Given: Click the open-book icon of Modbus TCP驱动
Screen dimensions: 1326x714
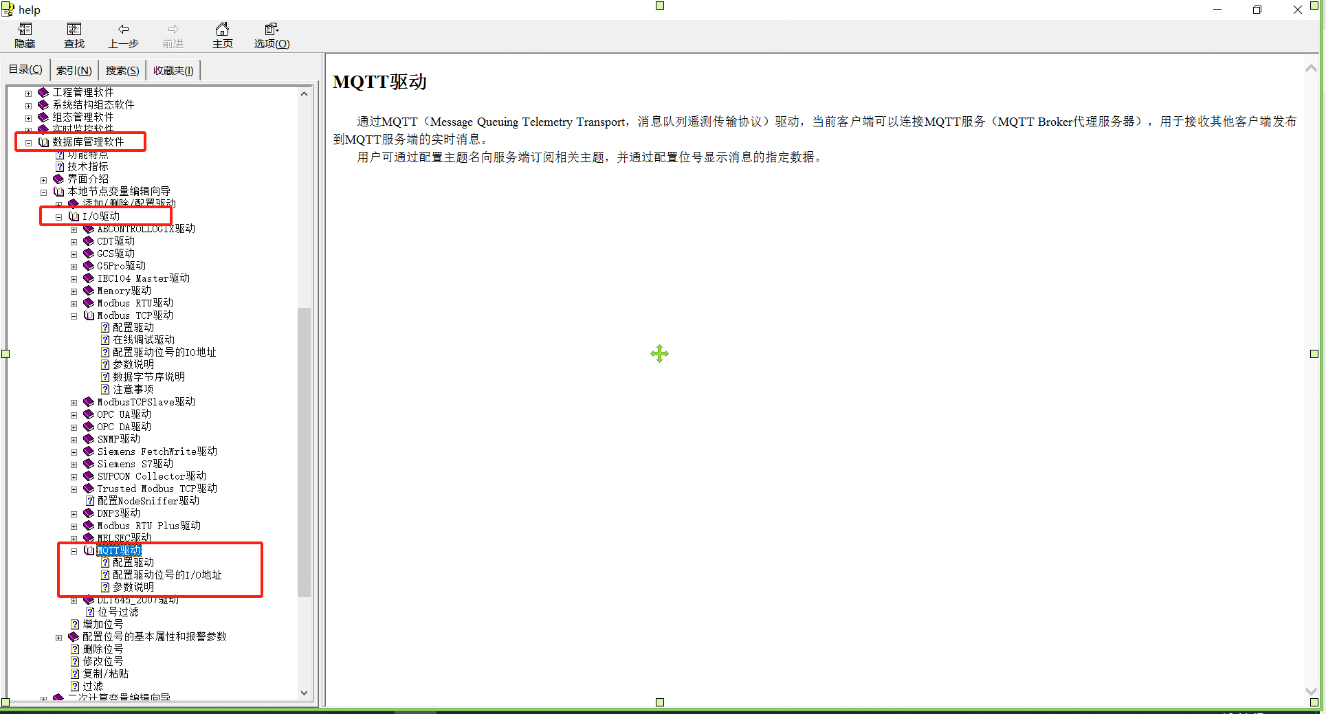Looking at the screenshot, I should tap(89, 315).
